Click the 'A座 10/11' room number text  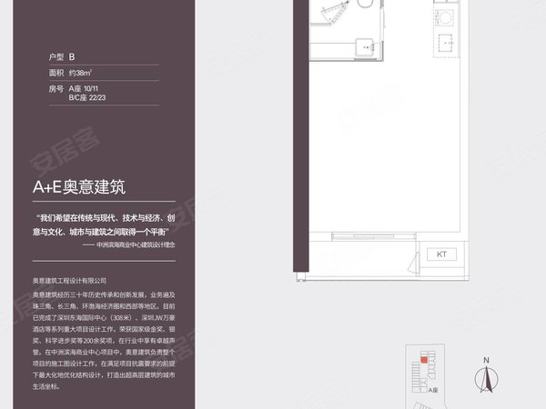[84, 89]
